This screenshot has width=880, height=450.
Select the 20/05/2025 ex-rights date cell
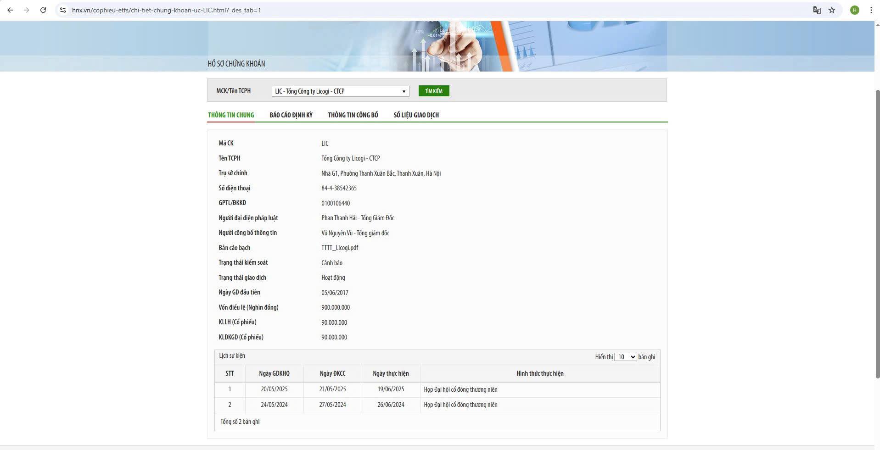point(274,389)
